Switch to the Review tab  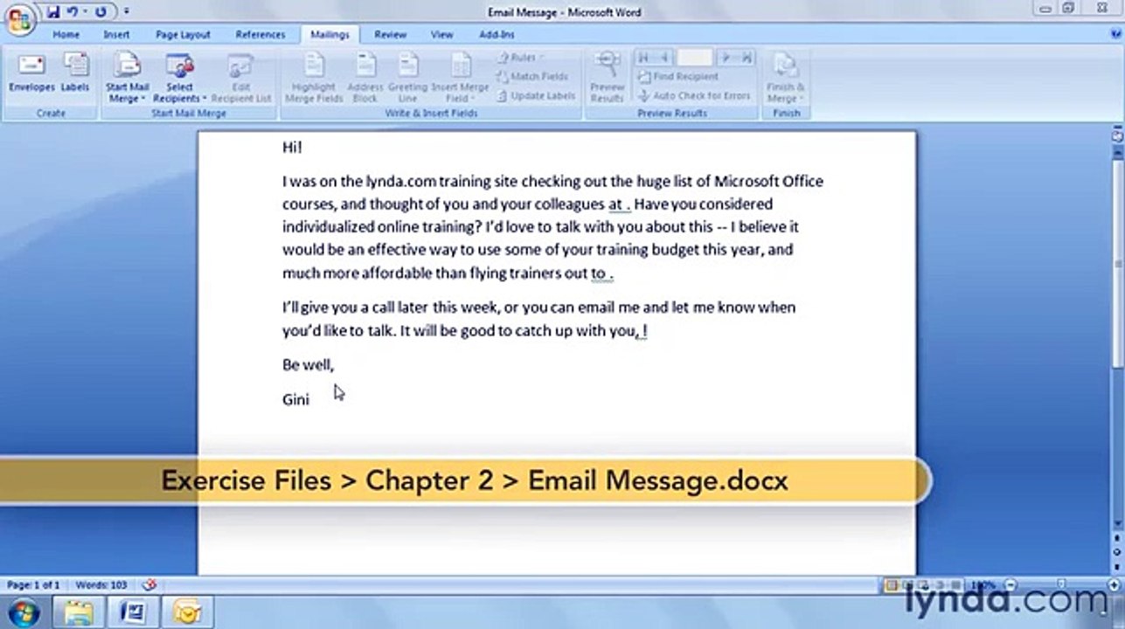390,35
